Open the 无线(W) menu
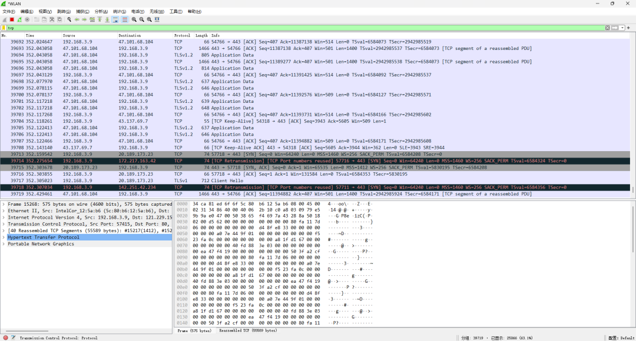The image size is (636, 341). coord(157,11)
